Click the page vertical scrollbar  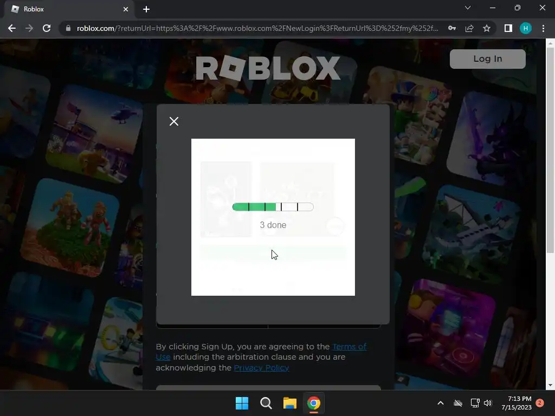coord(550,151)
